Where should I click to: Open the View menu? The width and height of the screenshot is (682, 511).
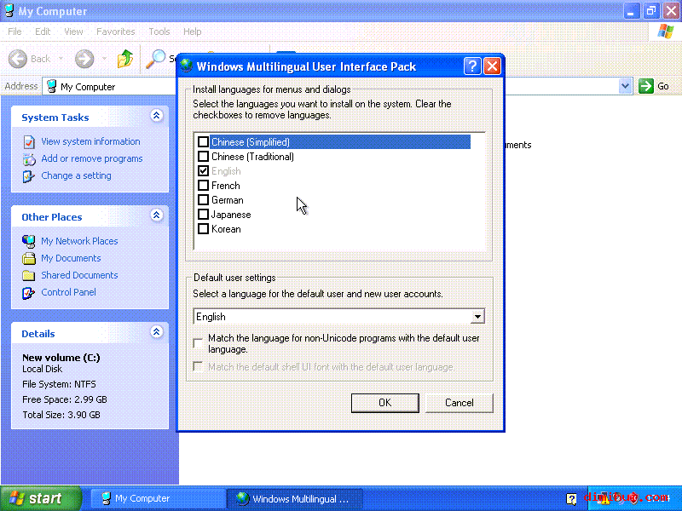73,32
